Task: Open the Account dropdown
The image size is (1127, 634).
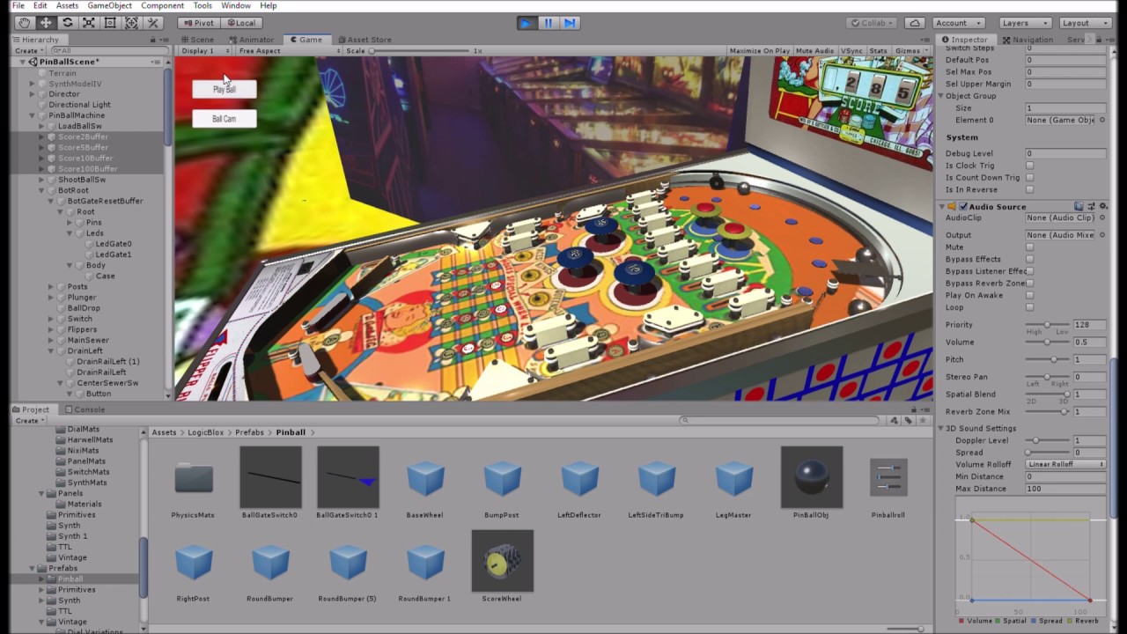Action: (959, 23)
